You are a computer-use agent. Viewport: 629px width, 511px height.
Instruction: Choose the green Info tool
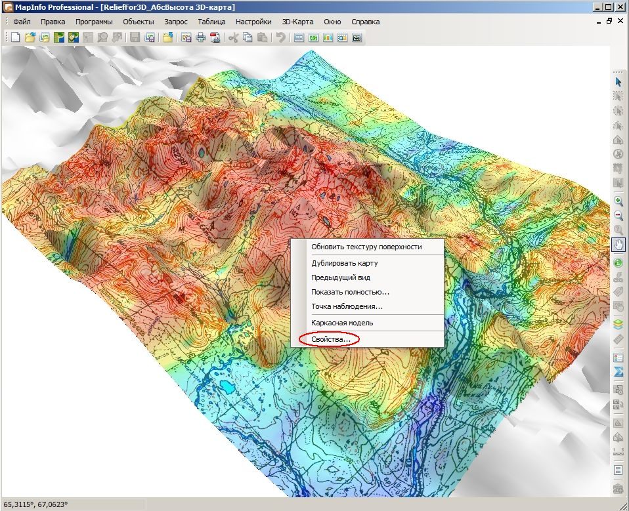click(618, 262)
